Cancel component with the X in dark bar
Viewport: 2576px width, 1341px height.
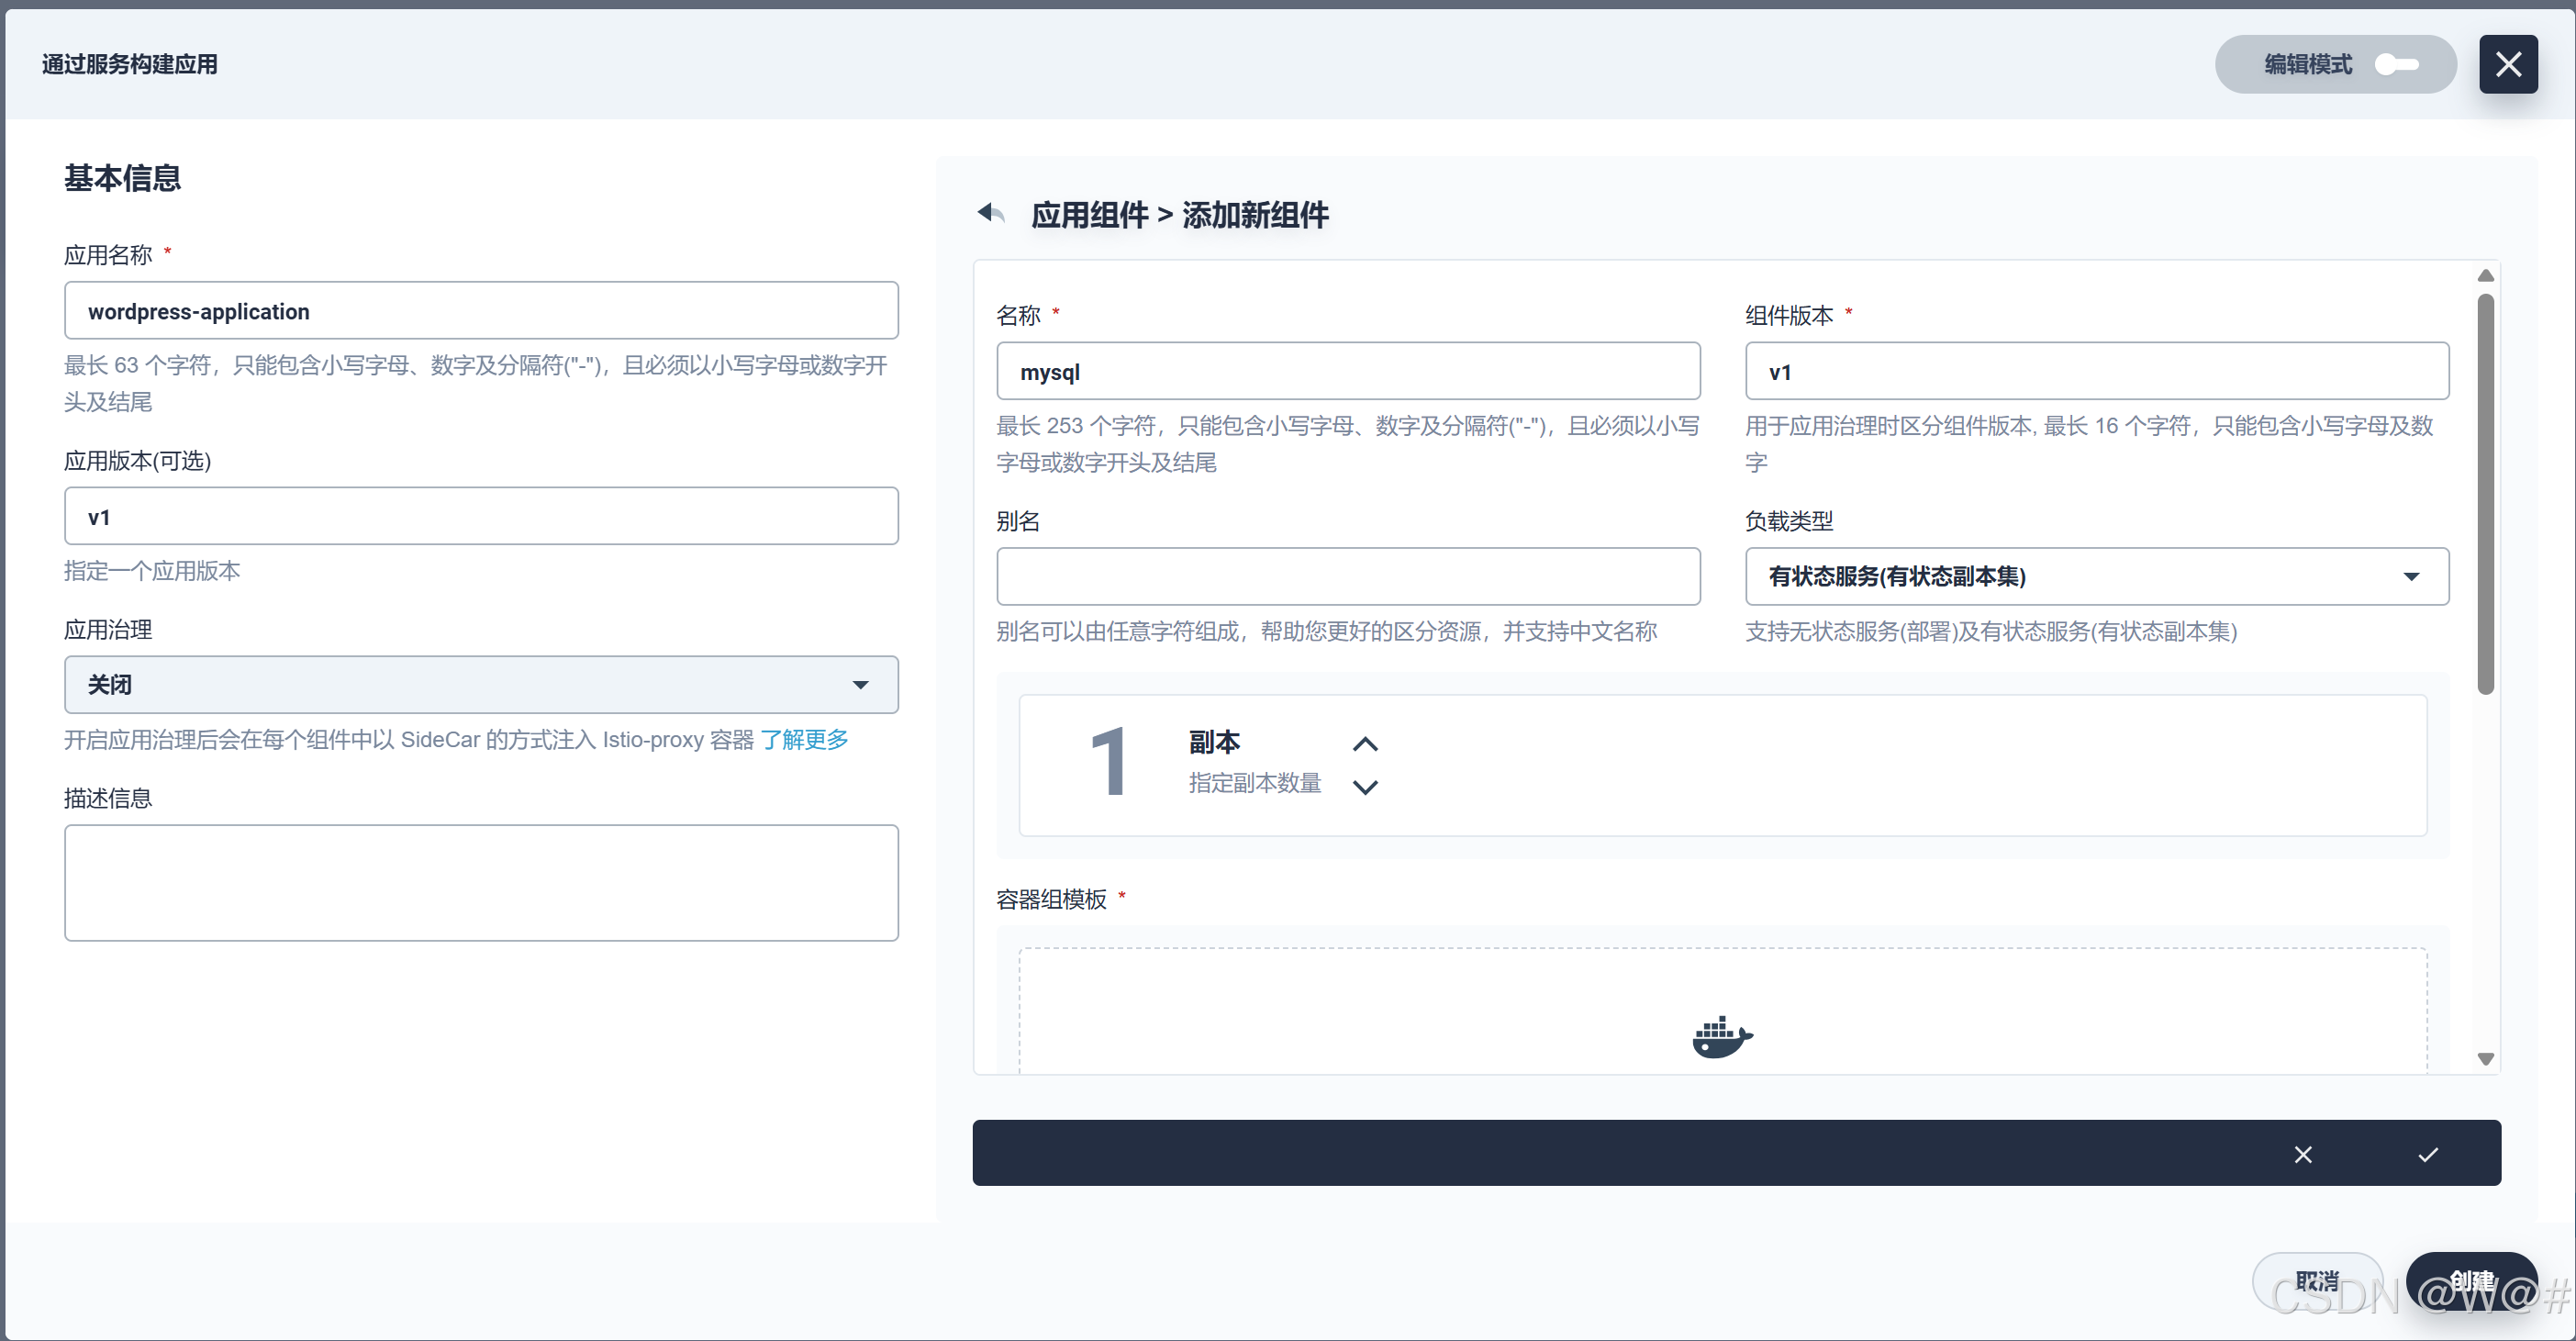click(2303, 1154)
